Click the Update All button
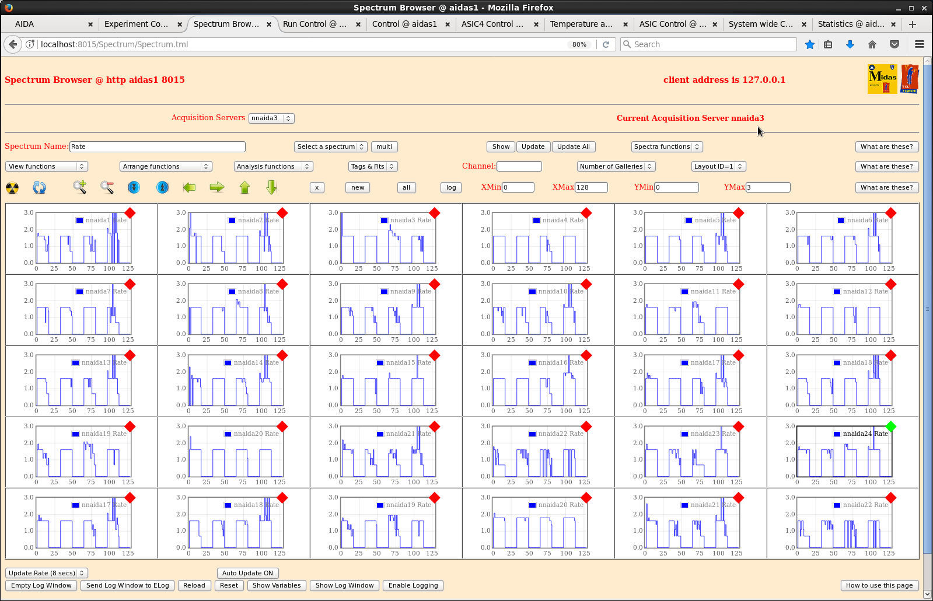 coord(574,146)
